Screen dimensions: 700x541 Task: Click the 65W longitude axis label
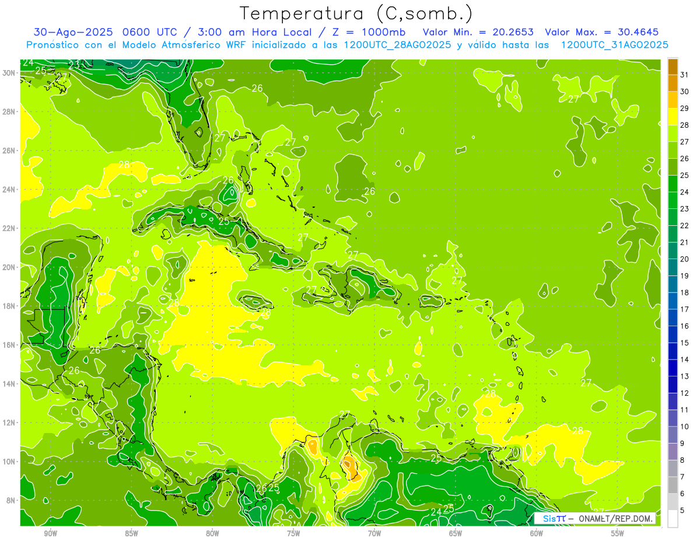coord(456,533)
